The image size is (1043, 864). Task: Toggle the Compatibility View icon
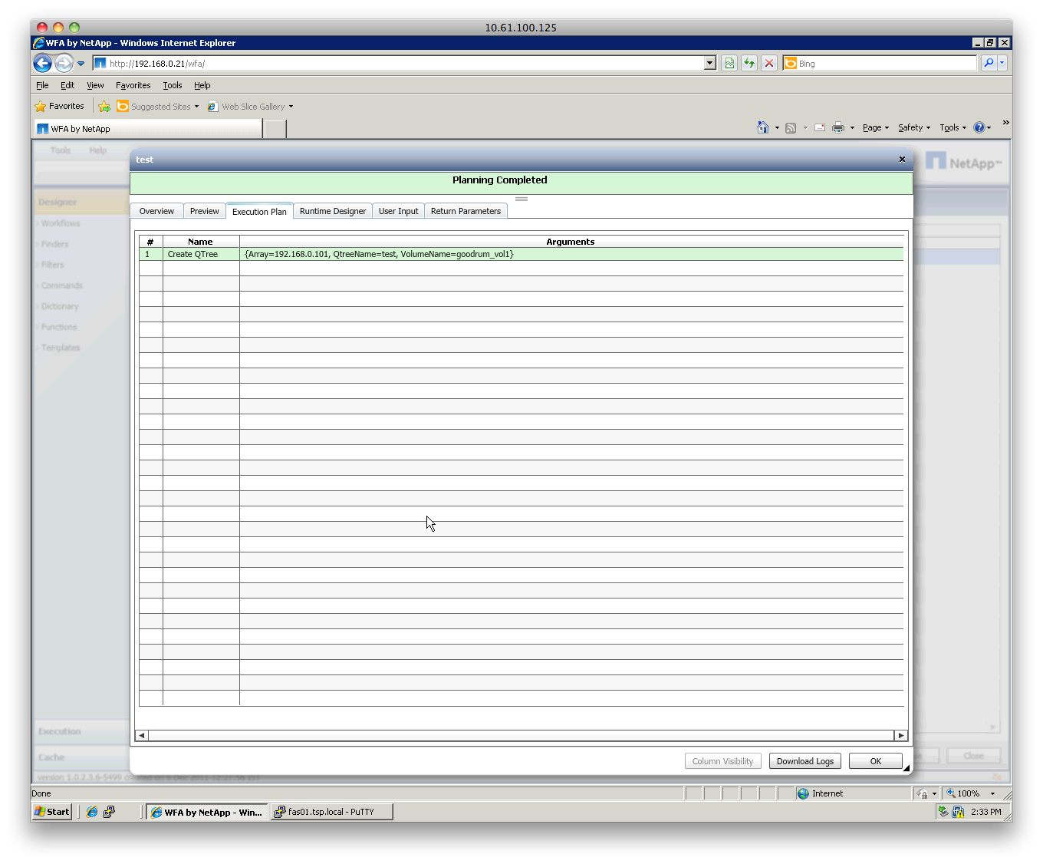729,64
